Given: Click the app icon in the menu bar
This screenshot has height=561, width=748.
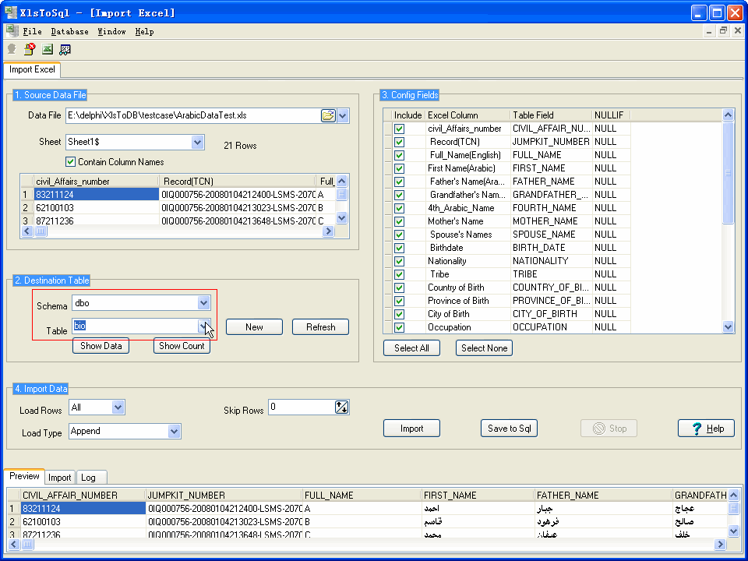Looking at the screenshot, I should coord(12,31).
